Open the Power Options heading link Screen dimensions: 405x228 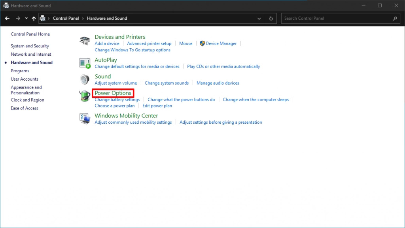(x=113, y=93)
